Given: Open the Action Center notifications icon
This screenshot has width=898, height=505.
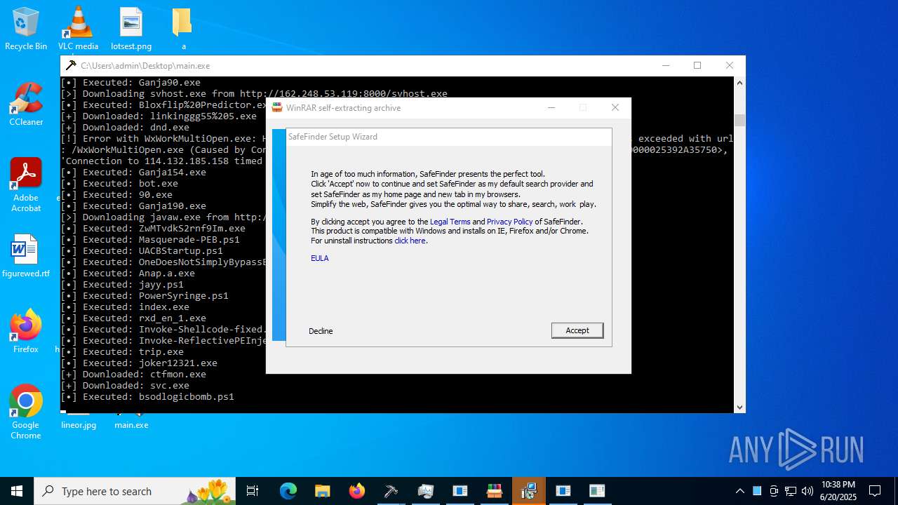Looking at the screenshot, I should pyautogui.click(x=875, y=491).
